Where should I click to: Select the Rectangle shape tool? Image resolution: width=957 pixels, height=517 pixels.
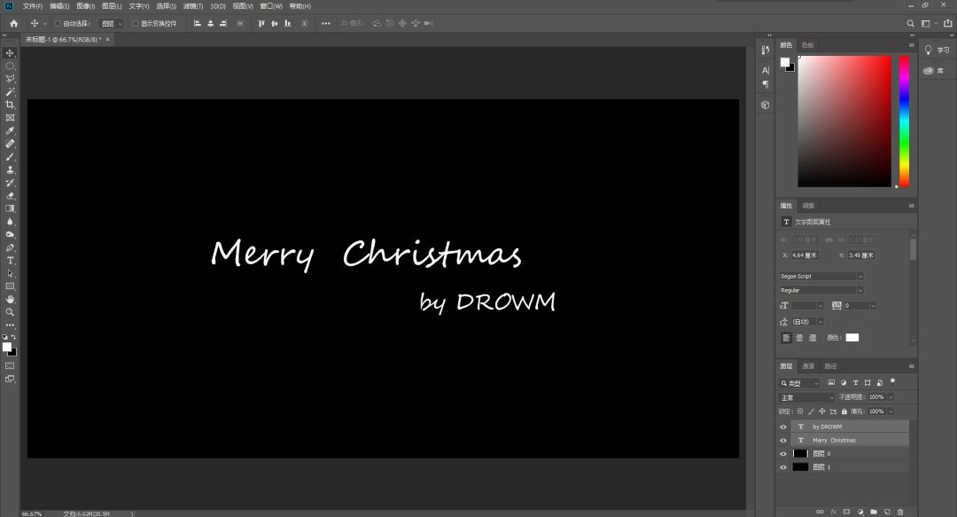click(x=10, y=286)
